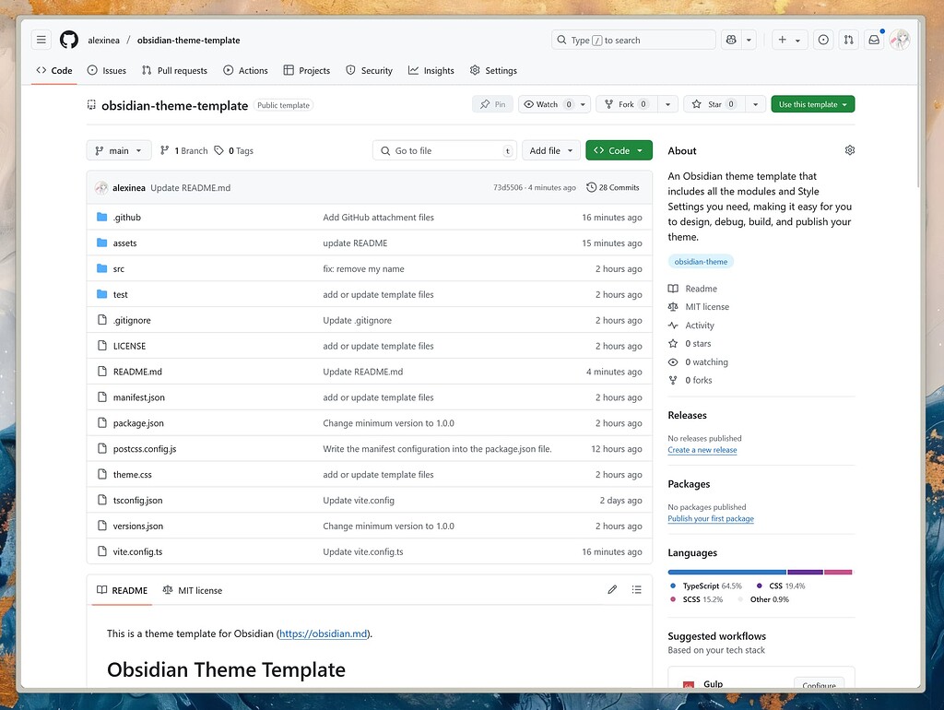The image size is (944, 710).
Task: Open the Actions tab
Action: [x=245, y=70]
